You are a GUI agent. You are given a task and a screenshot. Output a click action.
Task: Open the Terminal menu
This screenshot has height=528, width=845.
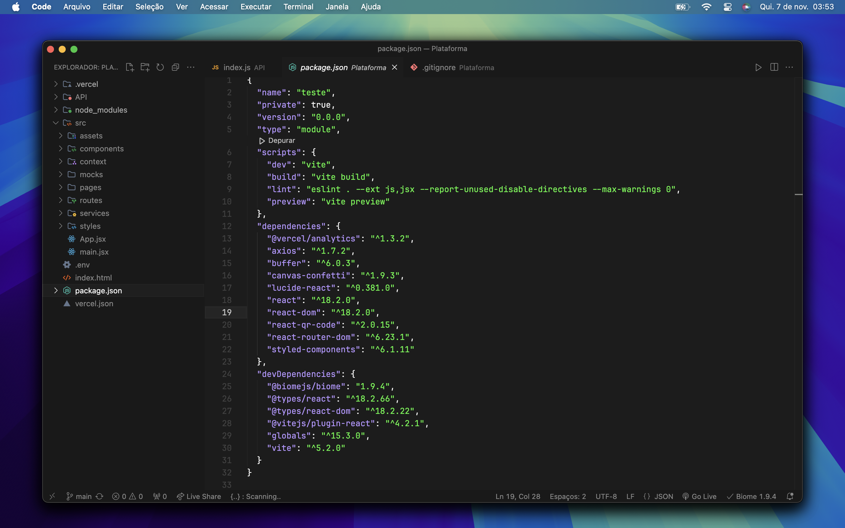pyautogui.click(x=298, y=7)
